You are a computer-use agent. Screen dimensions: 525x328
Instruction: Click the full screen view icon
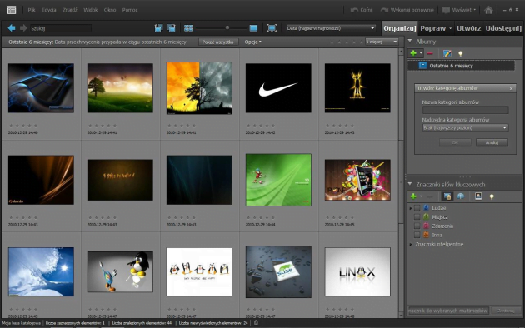click(x=272, y=28)
